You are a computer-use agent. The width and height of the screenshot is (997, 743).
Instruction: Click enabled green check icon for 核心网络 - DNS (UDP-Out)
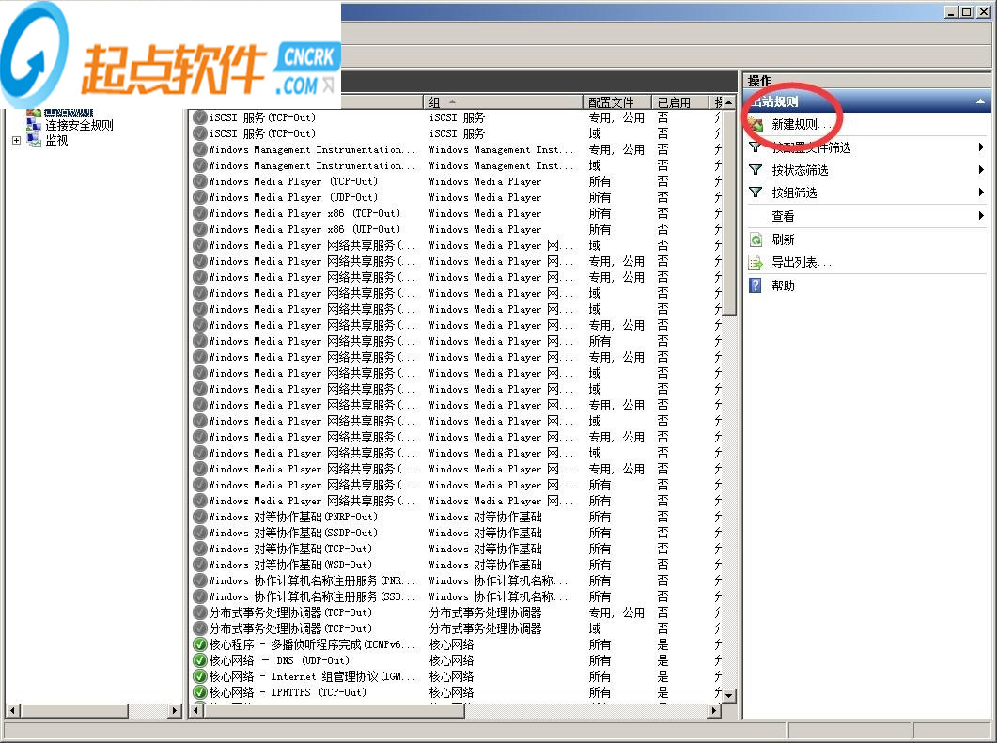pyautogui.click(x=199, y=660)
